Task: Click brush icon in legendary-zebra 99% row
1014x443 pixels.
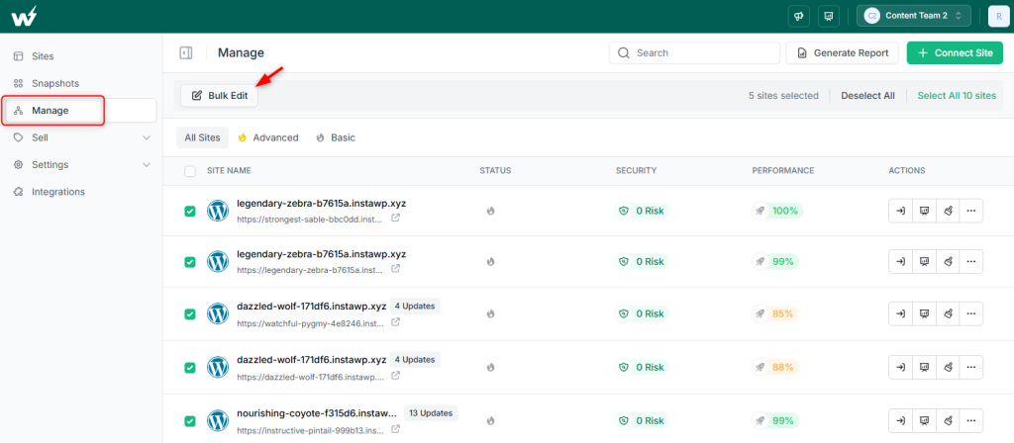Action: pyautogui.click(x=948, y=261)
